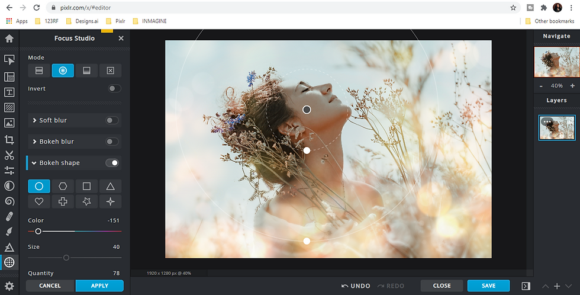The width and height of the screenshot is (580, 295).
Task: Select the active Focus Studio globe icon
Action: tap(9, 262)
